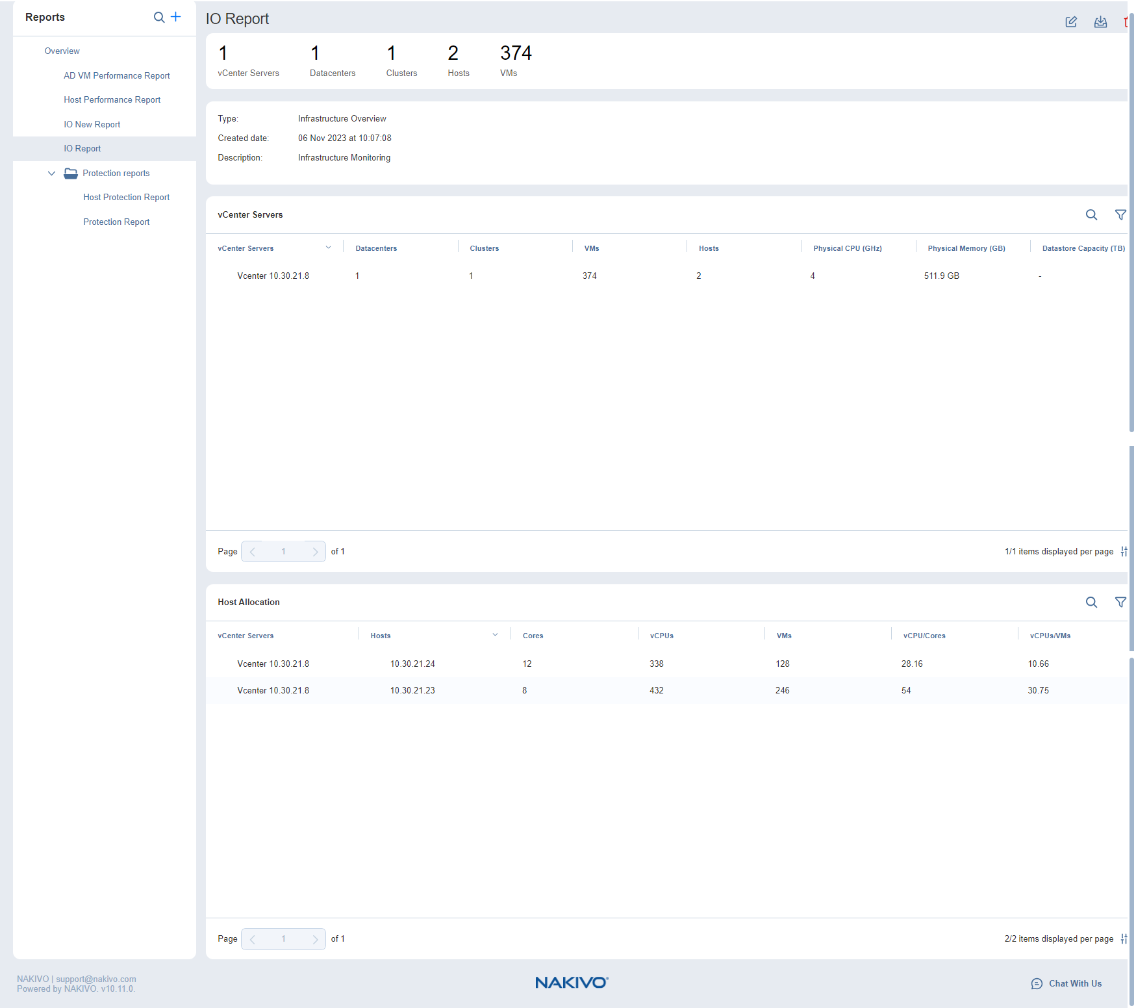This screenshot has width=1136, height=1008.
Task: Filter the Host Allocation table
Action: point(1120,602)
